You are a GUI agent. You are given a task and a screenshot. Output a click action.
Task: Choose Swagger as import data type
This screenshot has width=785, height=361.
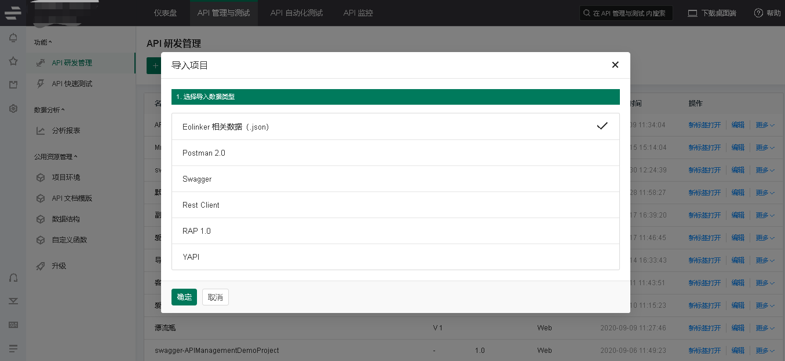pos(395,179)
